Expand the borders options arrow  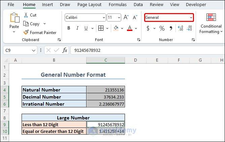(107, 28)
